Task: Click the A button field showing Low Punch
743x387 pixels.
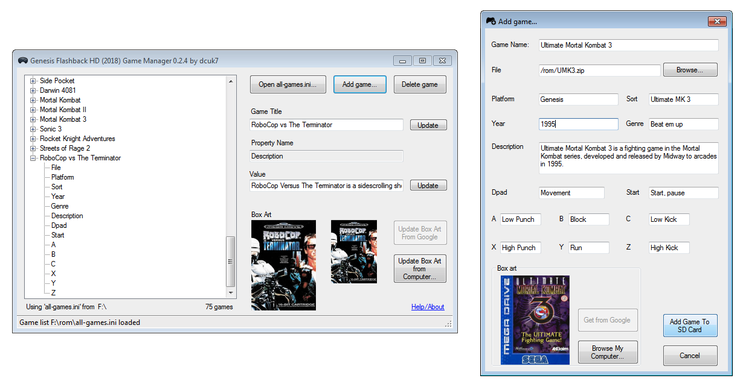Action: 521,219
